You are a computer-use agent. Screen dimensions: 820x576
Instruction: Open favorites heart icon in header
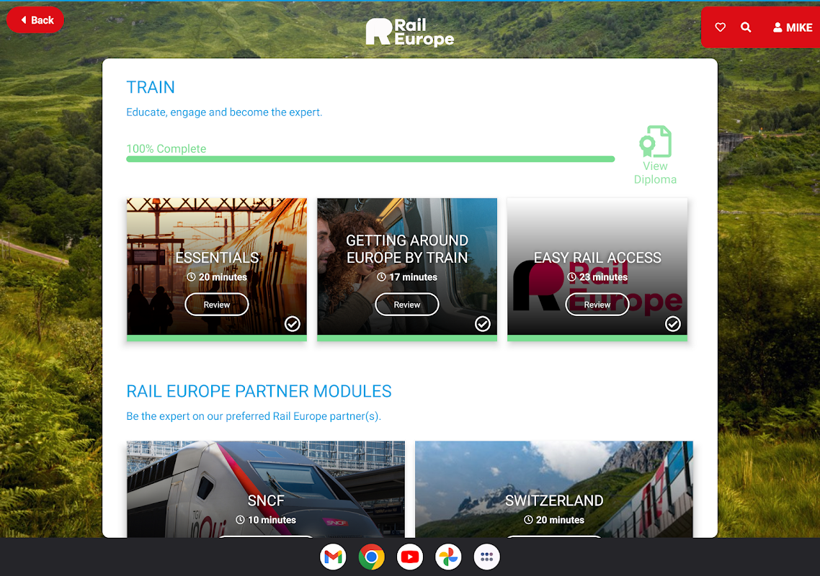[x=720, y=27]
